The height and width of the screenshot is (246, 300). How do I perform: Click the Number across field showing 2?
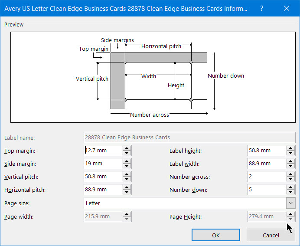267,177
